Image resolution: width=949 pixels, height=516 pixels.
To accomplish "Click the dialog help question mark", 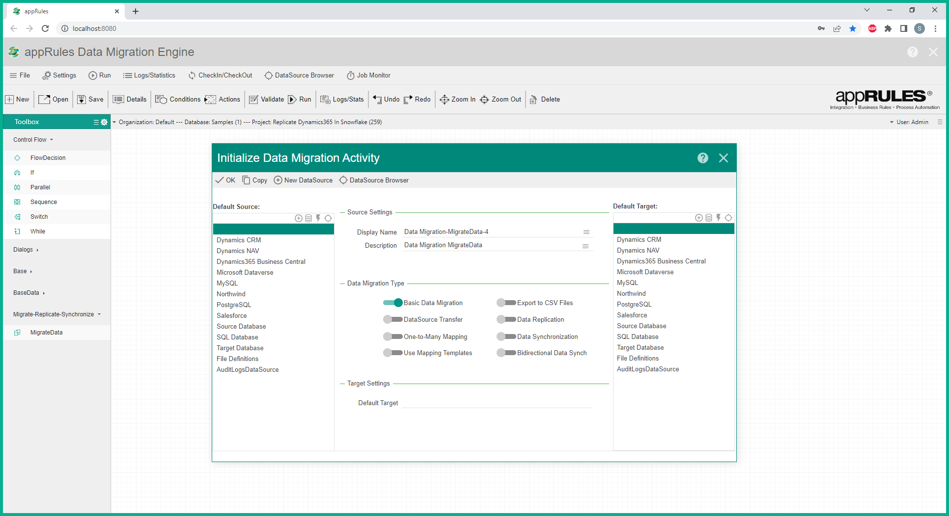I will tap(703, 158).
